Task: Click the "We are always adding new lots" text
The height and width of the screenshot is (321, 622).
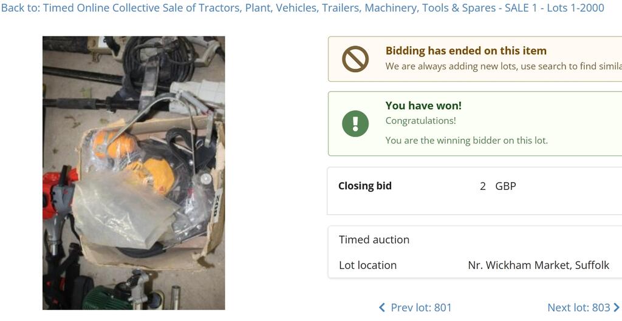Action: pyautogui.click(x=503, y=66)
